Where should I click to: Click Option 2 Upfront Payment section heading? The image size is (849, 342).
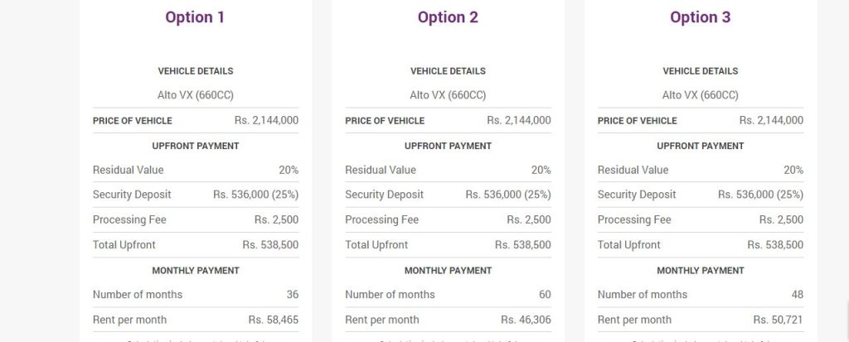point(448,146)
